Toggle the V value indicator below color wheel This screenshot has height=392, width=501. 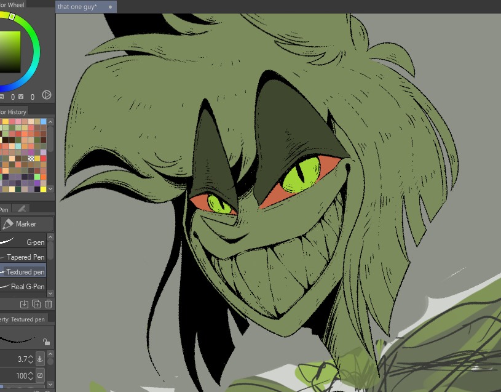tap(20, 97)
